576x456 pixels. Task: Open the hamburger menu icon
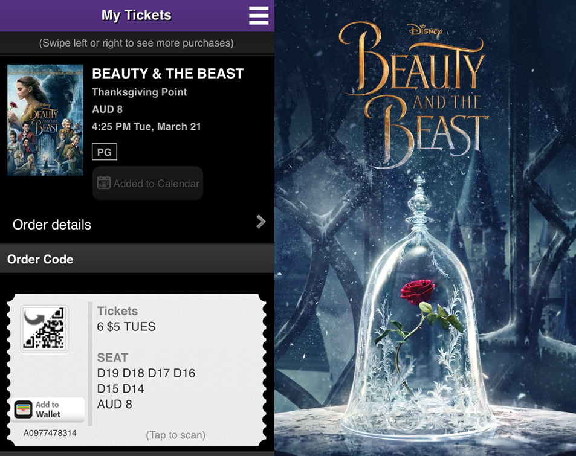(x=259, y=16)
